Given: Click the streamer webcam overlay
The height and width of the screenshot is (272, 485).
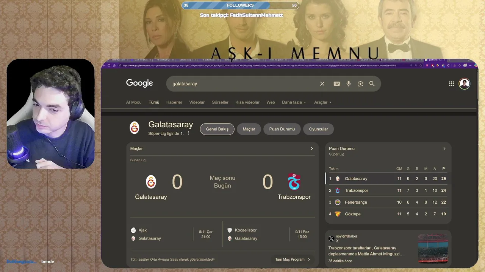Looking at the screenshot, I should [50, 113].
